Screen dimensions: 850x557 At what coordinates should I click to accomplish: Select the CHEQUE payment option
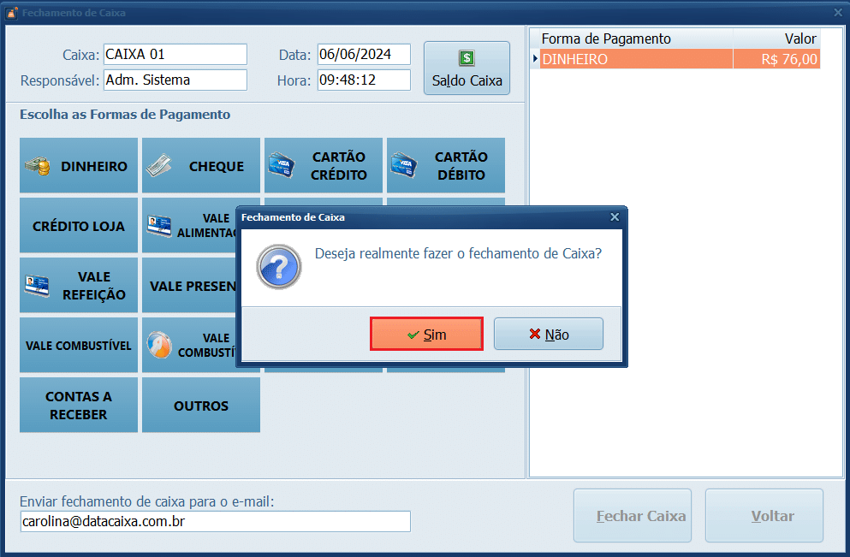pos(201,166)
